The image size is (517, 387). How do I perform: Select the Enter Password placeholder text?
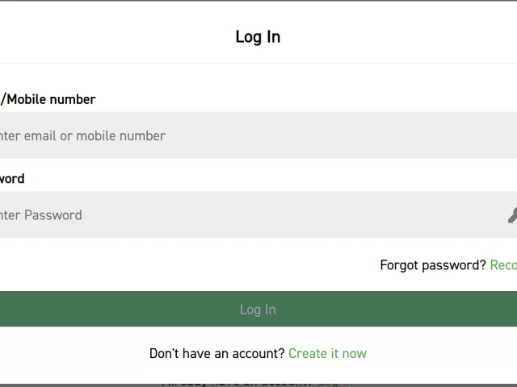pos(42,215)
